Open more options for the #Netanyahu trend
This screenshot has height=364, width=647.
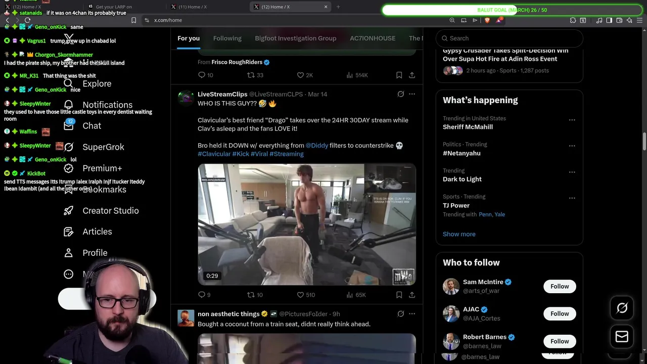click(x=572, y=146)
